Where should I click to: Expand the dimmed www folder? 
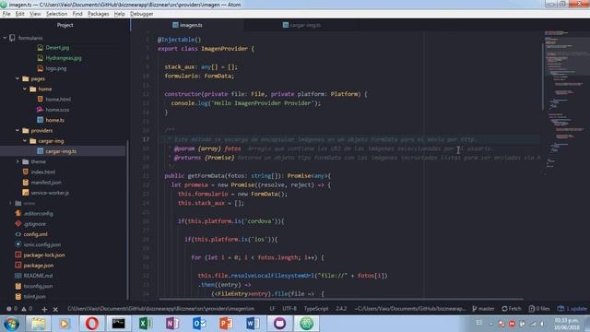[x=10, y=203]
